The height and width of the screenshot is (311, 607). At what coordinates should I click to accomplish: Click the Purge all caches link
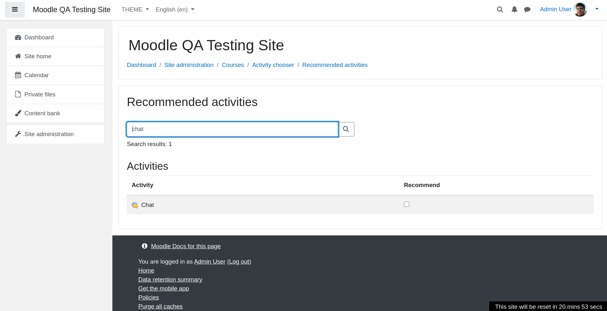coord(160,307)
